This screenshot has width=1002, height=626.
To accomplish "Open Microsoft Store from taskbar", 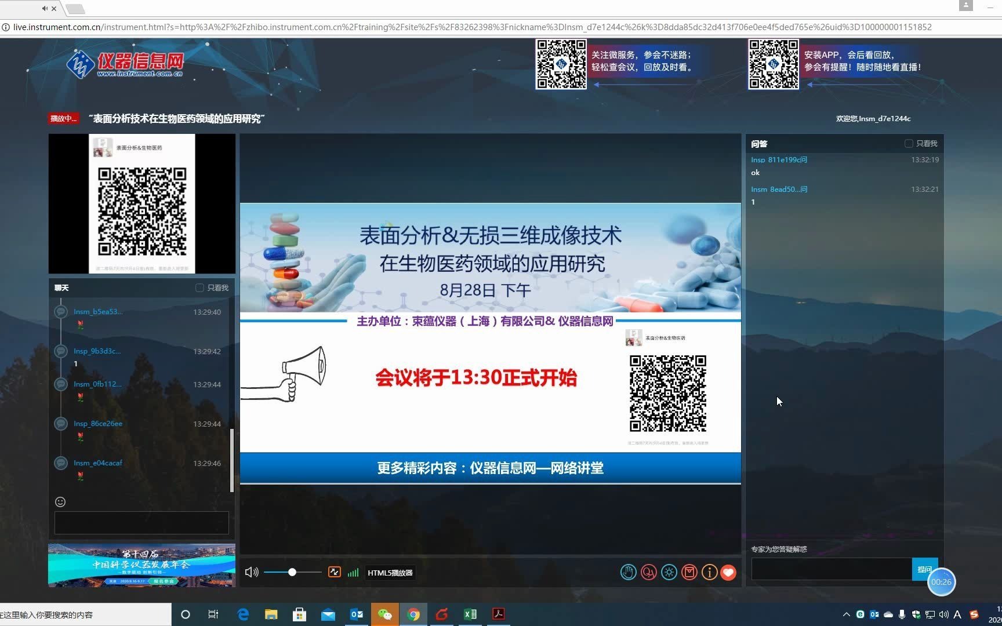I will click(x=300, y=614).
